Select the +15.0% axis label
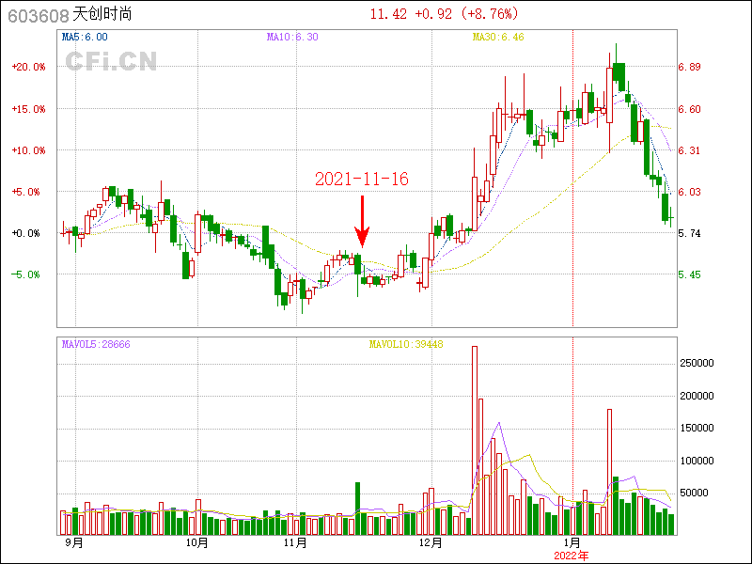This screenshot has width=752, height=564. [28, 109]
